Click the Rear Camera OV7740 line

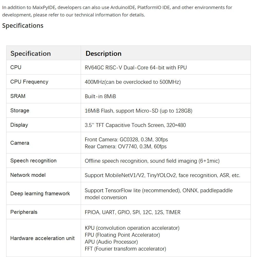[126, 146]
